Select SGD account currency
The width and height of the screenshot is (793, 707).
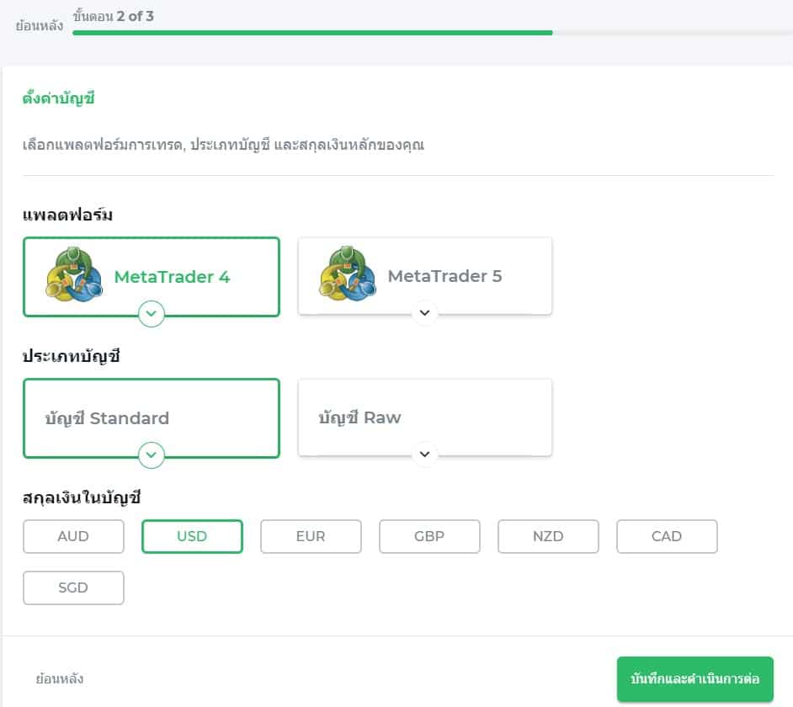[x=73, y=587]
